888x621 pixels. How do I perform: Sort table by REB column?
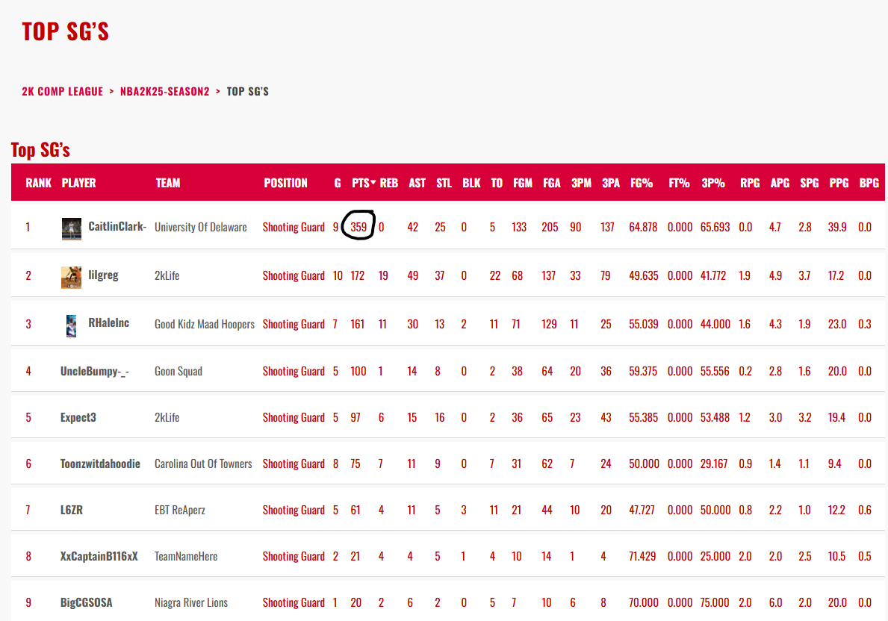pyautogui.click(x=388, y=182)
